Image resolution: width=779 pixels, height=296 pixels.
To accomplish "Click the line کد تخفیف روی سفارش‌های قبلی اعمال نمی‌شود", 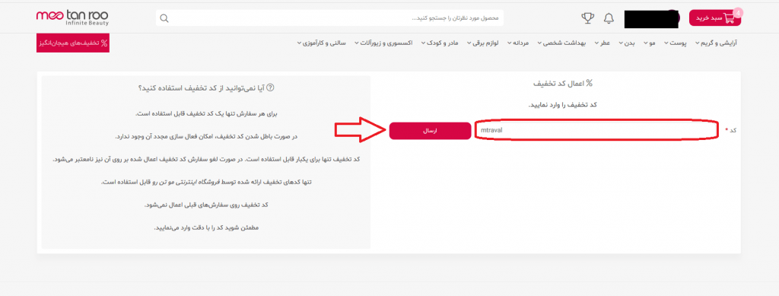I will [206, 205].
